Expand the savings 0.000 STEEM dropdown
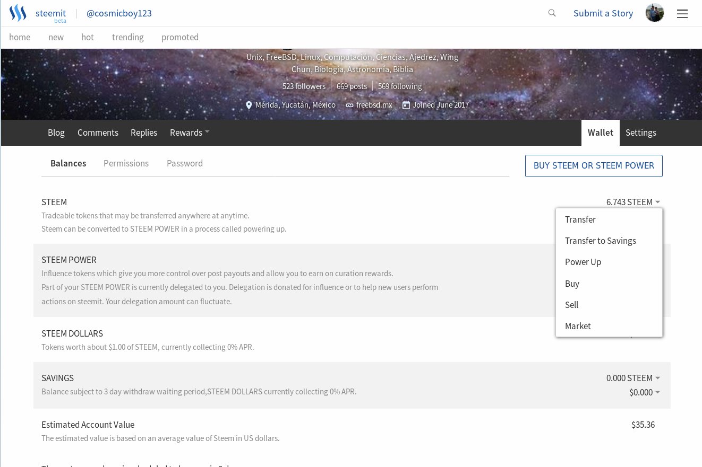Image resolution: width=702 pixels, height=467 pixels. [633, 378]
